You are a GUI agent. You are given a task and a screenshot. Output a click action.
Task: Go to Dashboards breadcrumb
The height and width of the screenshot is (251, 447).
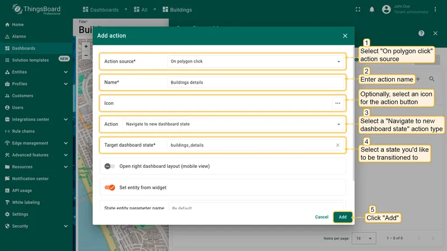pyautogui.click(x=101, y=9)
